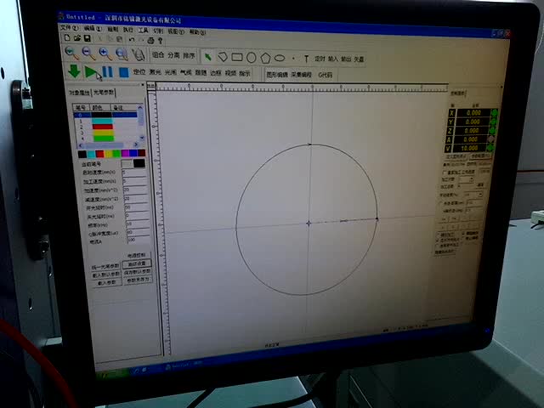Screen dimensions: 544x408
Task: Click the green indicator beside Y axis
Action: click(494, 122)
